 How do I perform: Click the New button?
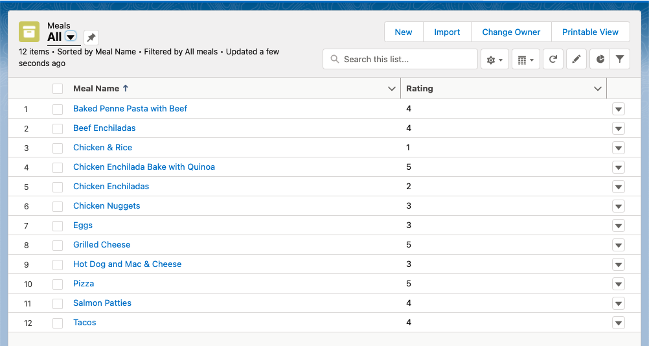[x=403, y=32]
